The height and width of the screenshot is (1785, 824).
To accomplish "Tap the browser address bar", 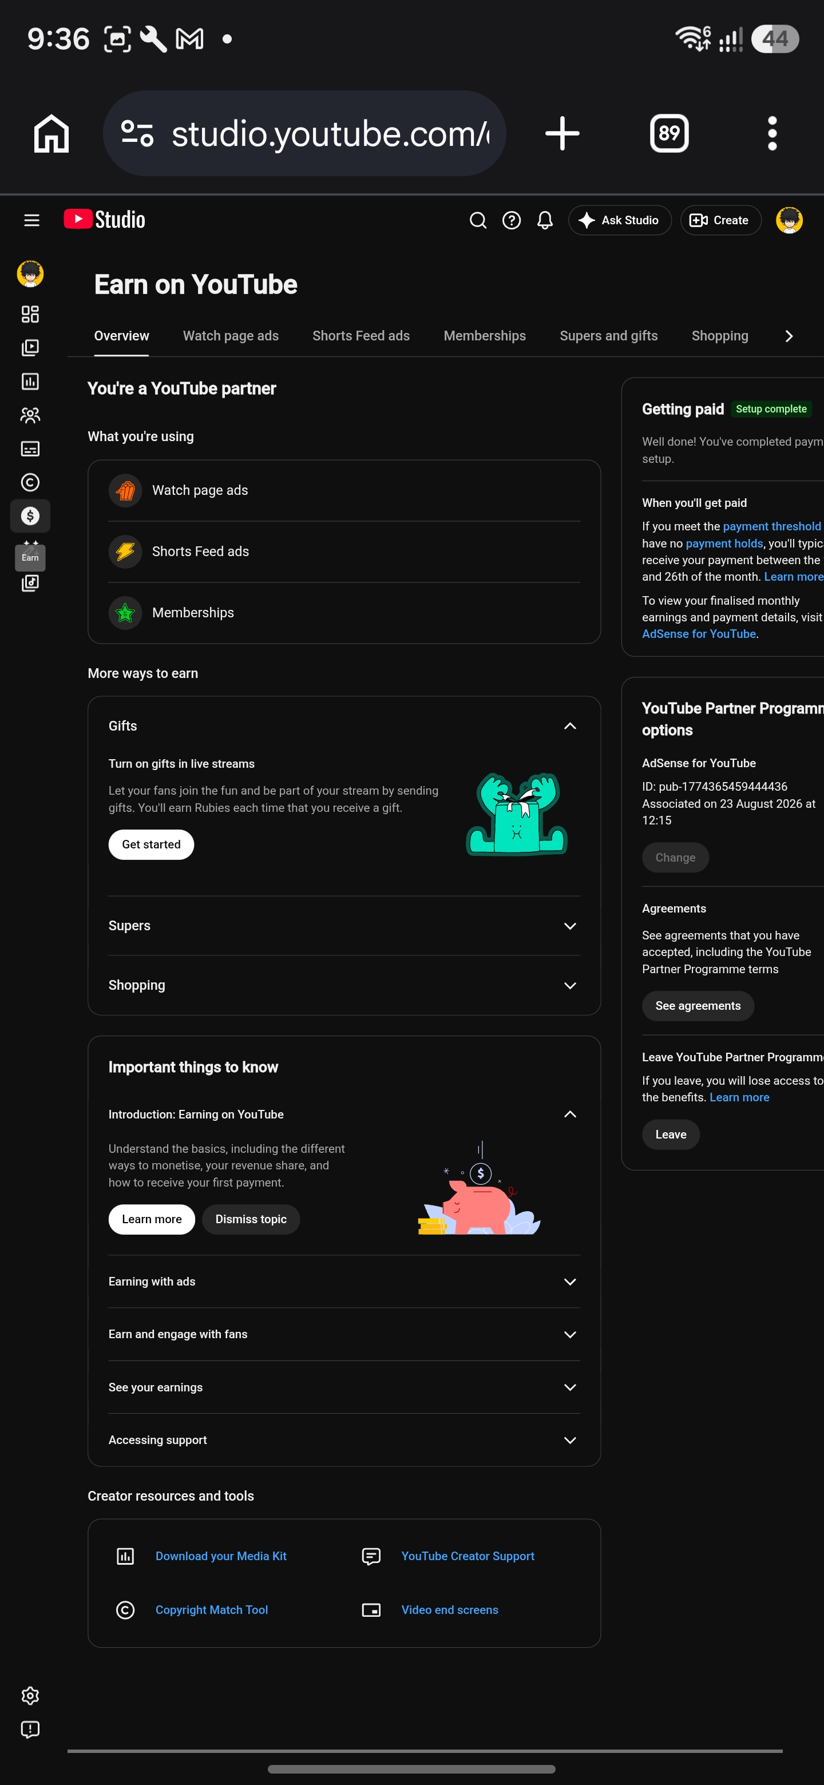I will (304, 133).
